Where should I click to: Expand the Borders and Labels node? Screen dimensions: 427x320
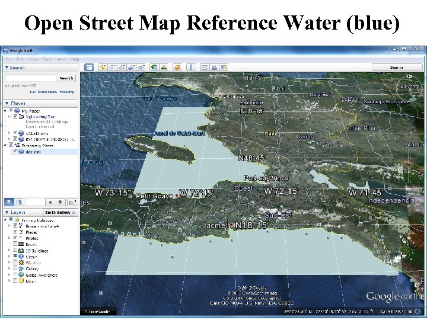point(9,226)
